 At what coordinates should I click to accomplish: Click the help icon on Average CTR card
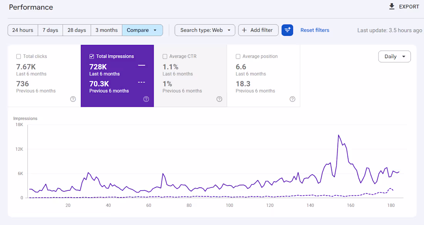[x=219, y=99]
